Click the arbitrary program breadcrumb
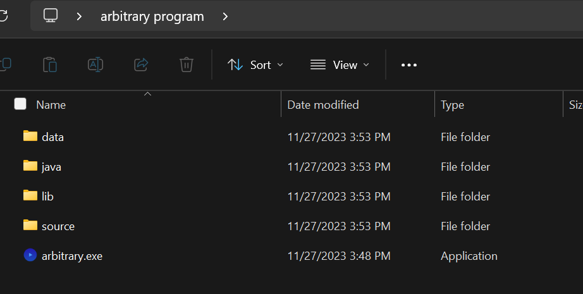The height and width of the screenshot is (294, 583). pyautogui.click(x=152, y=16)
